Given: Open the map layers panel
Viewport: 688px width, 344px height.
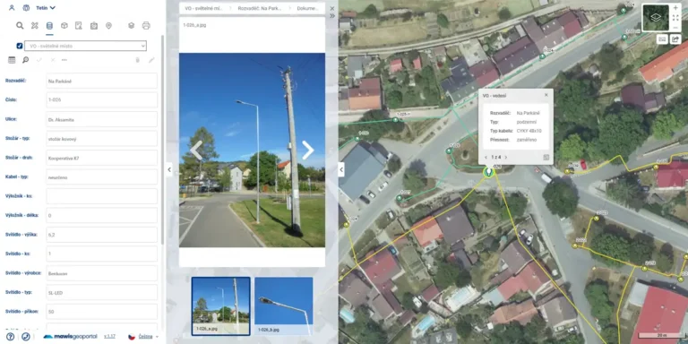Looking at the screenshot, I should click(x=131, y=25).
